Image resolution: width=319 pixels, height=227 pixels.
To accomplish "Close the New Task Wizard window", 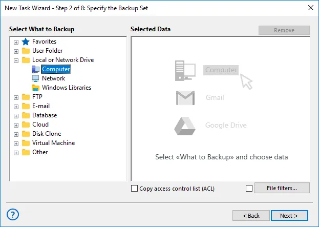I will [x=309, y=7].
